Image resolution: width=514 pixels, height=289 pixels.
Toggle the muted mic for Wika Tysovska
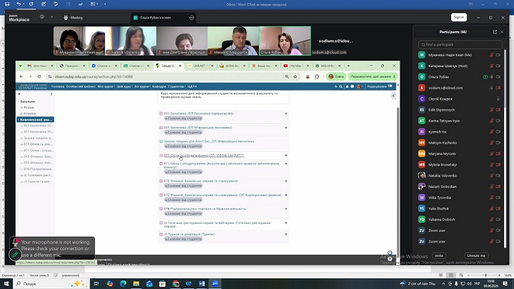point(492,197)
